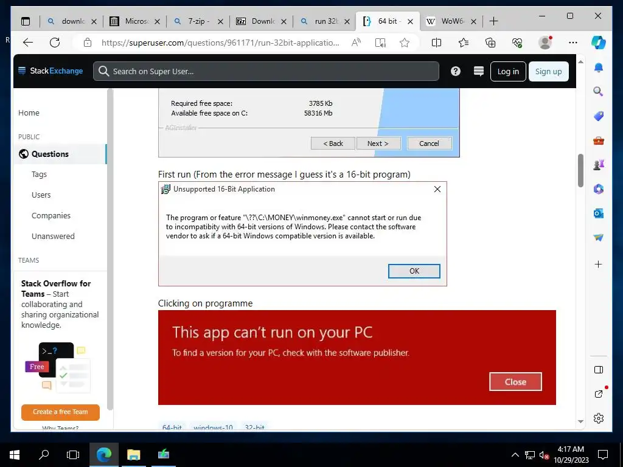Screen dimensions: 623x467
Task: Open the sidebar Shopping tag icon
Action: point(599,116)
